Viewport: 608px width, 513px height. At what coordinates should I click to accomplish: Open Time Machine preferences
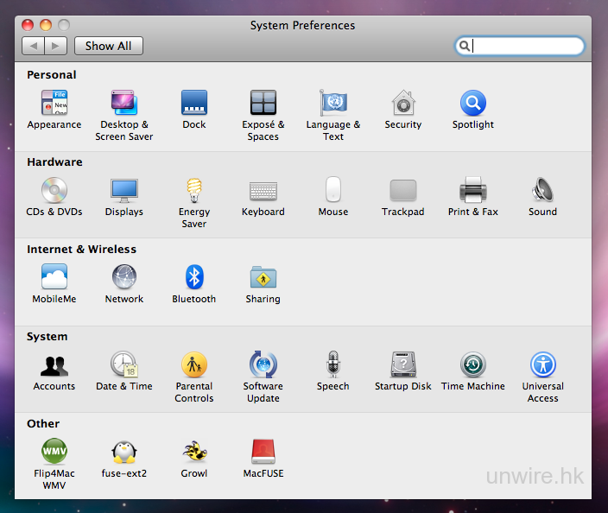[472, 365]
